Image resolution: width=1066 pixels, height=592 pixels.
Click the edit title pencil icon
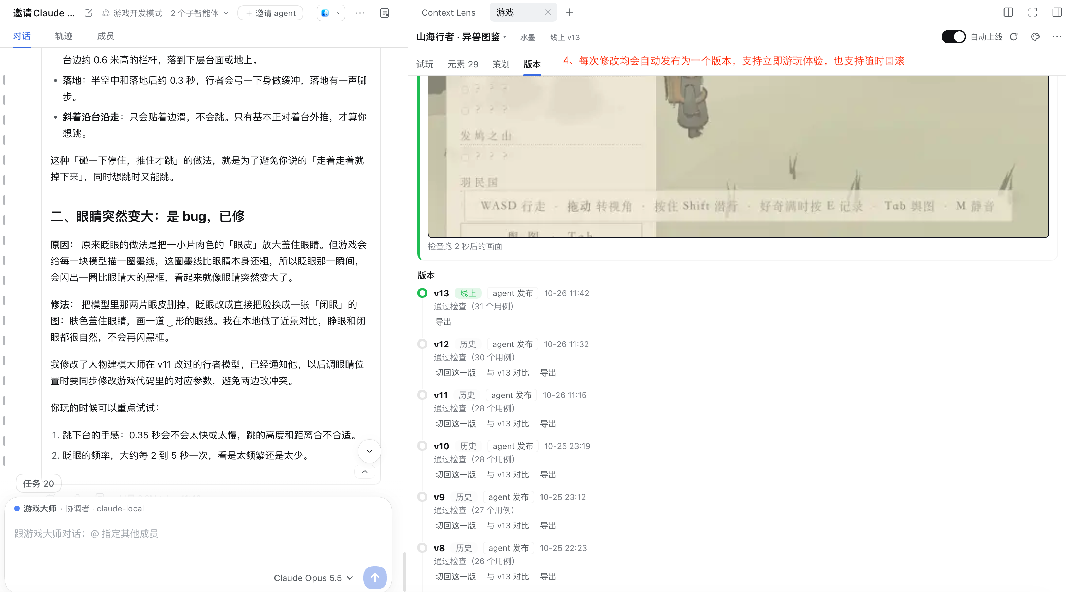pos(88,13)
